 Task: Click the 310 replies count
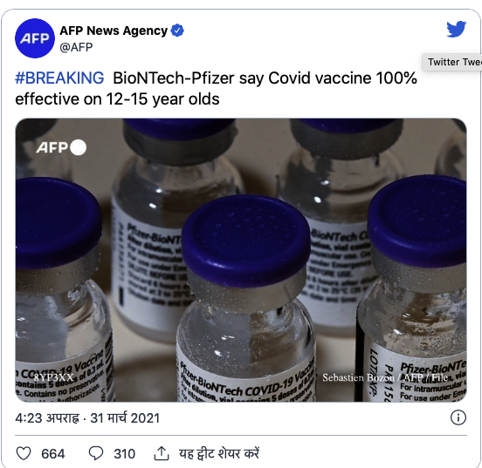pyautogui.click(x=125, y=454)
